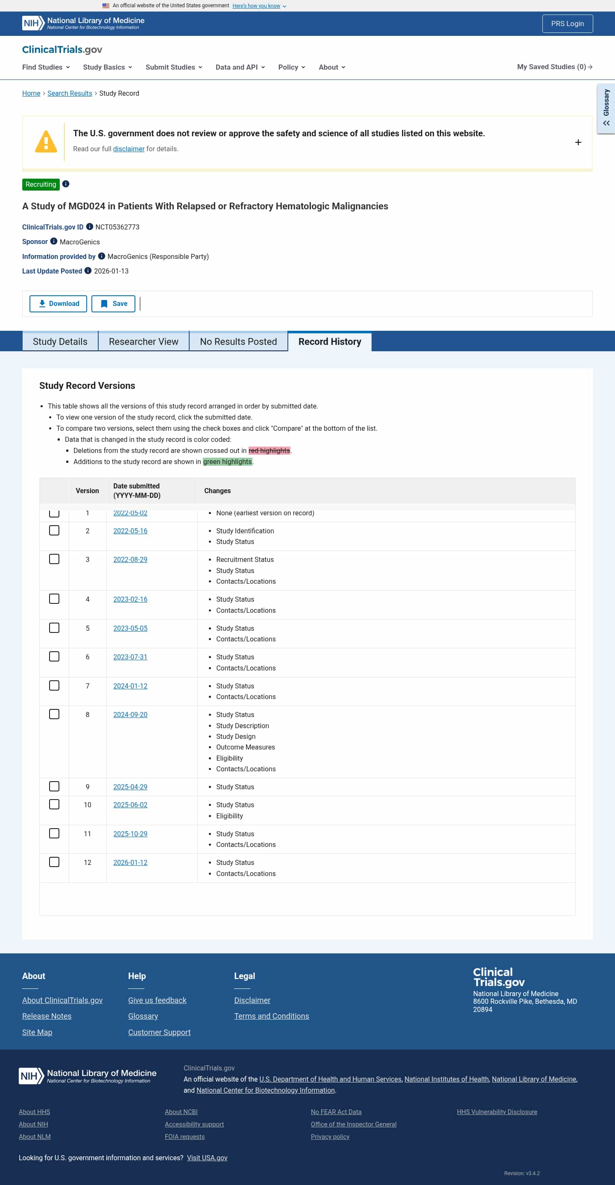Open the HHS Vulnerability Disclosure link
The image size is (615, 1185).
point(497,1112)
